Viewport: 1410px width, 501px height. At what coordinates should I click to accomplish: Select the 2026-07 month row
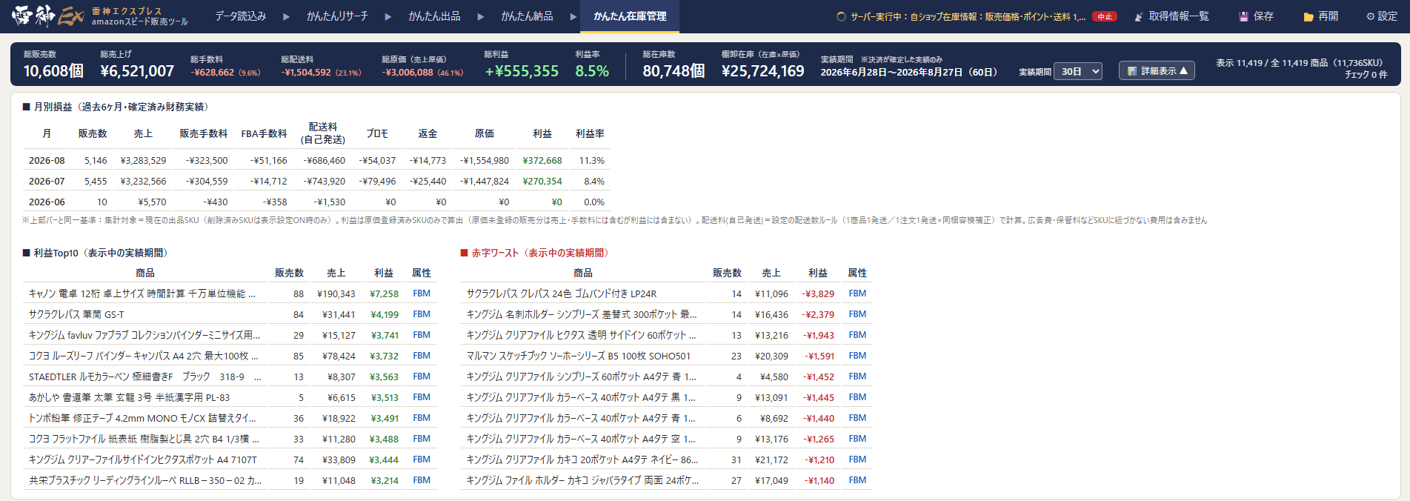point(316,181)
